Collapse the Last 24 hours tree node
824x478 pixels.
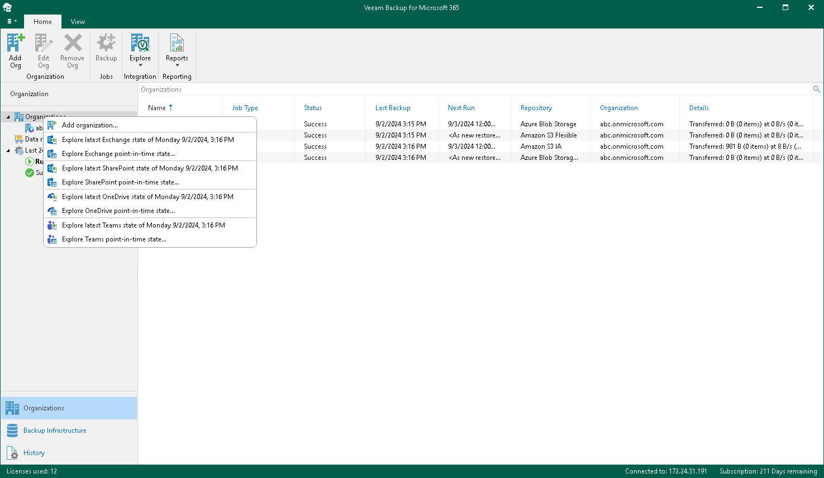point(8,150)
